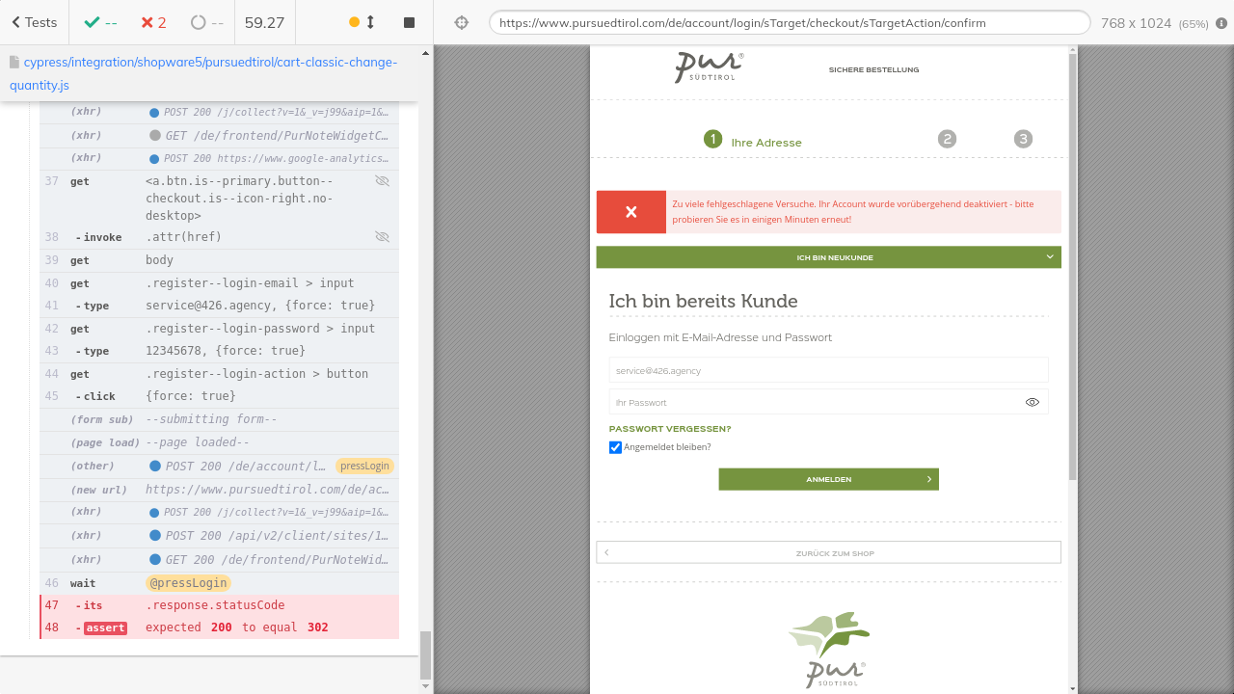1234x694 pixels.
Task: Click hidden-element eye icon on step 37
Action: pos(382,181)
